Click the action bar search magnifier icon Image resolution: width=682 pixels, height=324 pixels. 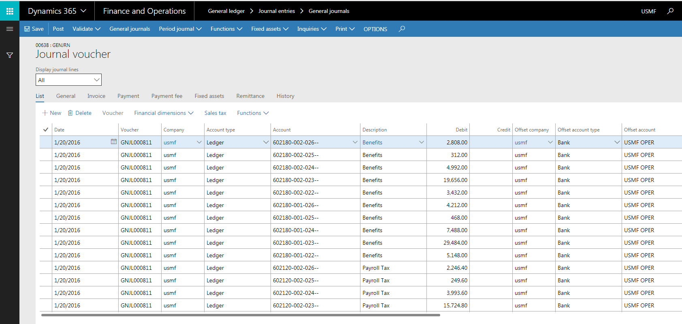pos(402,29)
